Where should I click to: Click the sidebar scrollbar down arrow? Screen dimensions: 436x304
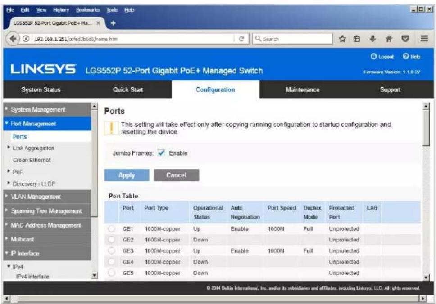(x=95, y=275)
